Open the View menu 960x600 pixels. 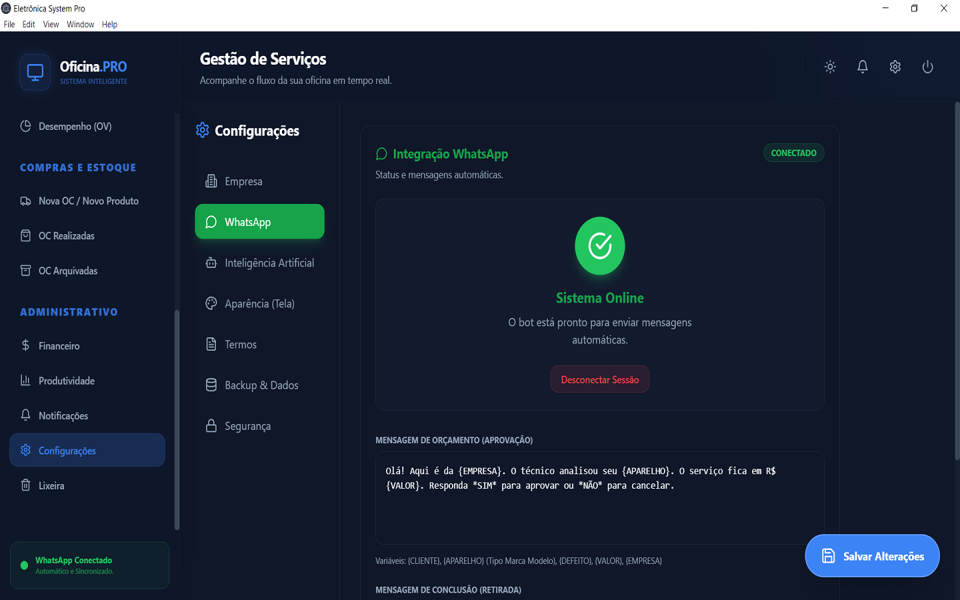pos(51,24)
